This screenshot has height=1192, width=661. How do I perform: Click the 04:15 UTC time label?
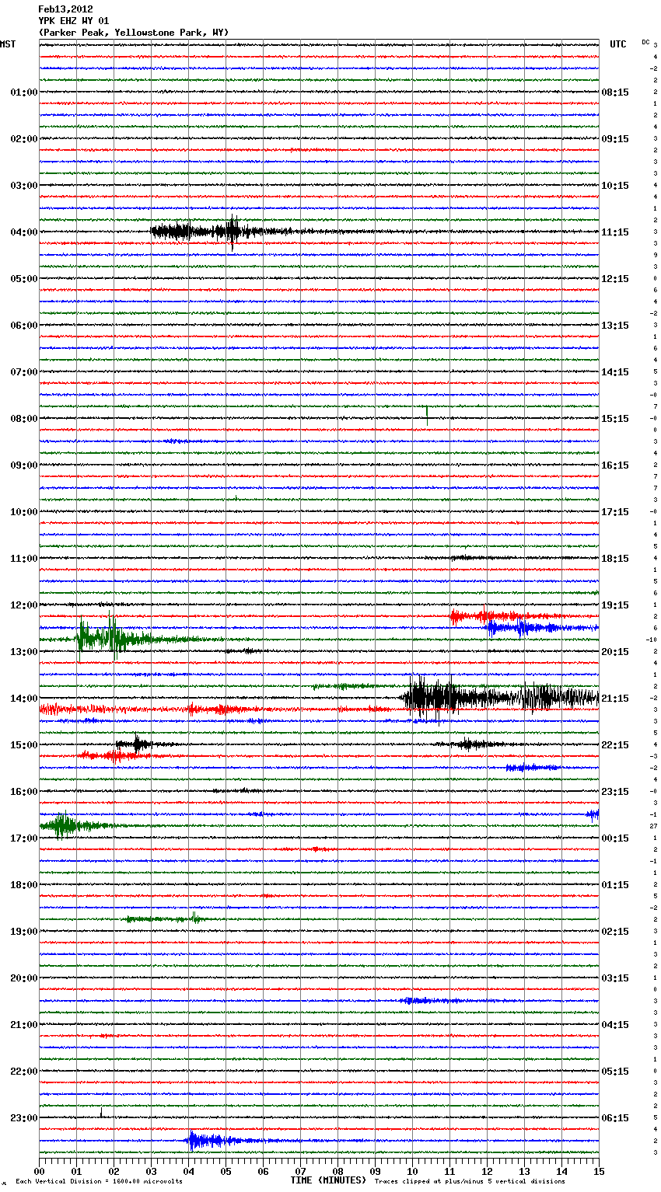(615, 1025)
